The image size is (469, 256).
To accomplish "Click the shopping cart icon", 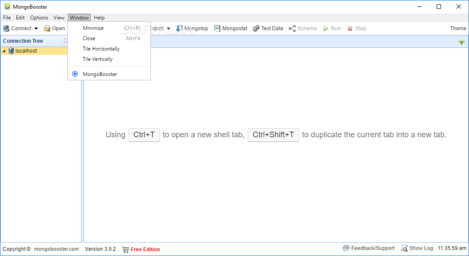I will (125, 249).
